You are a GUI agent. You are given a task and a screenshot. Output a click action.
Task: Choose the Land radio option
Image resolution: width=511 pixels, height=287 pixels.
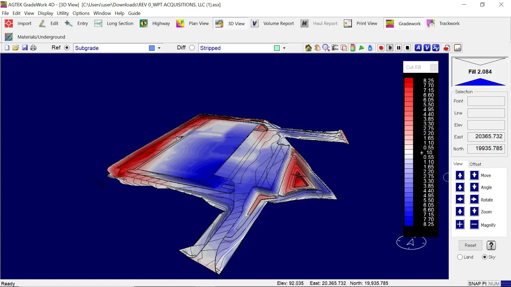pyautogui.click(x=460, y=257)
